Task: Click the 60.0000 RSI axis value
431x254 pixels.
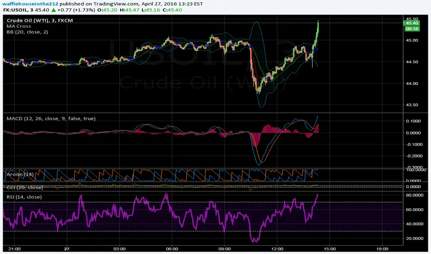Action: point(414,210)
